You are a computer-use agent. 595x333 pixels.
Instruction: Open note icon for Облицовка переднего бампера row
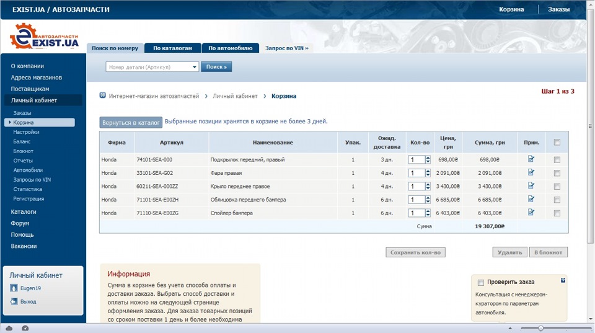coord(531,199)
